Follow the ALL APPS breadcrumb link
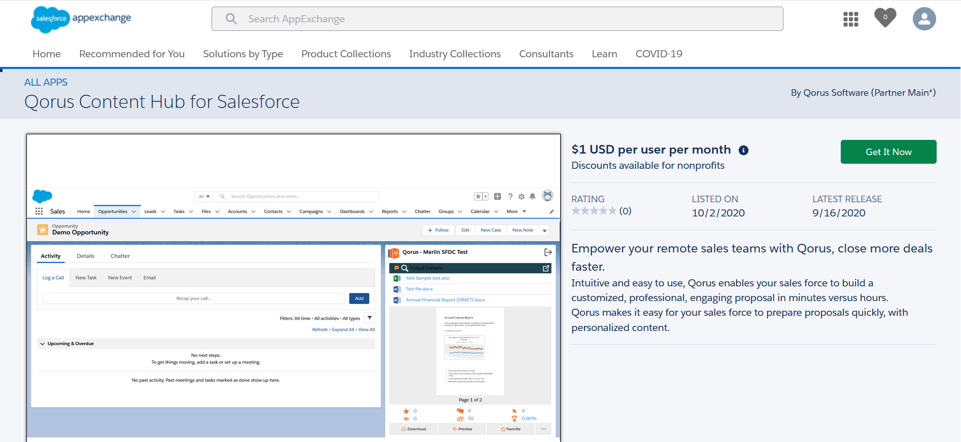This screenshot has height=442, width=961. (x=46, y=82)
